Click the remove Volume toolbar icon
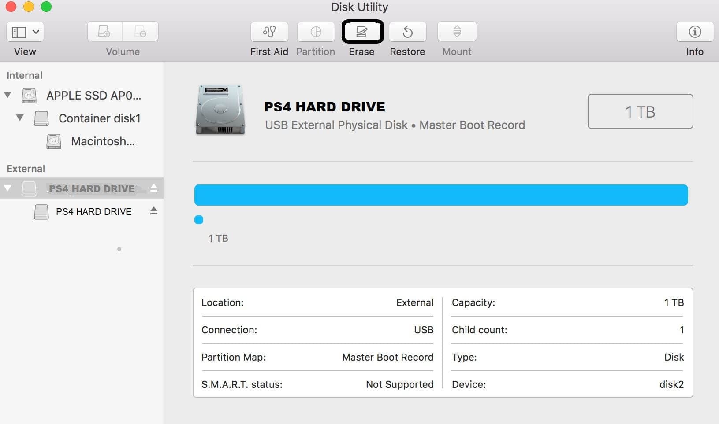The width and height of the screenshot is (719, 424). (x=141, y=32)
